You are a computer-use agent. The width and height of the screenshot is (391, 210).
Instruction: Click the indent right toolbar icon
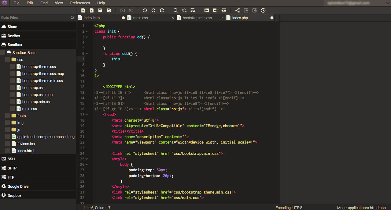(x=207, y=10)
